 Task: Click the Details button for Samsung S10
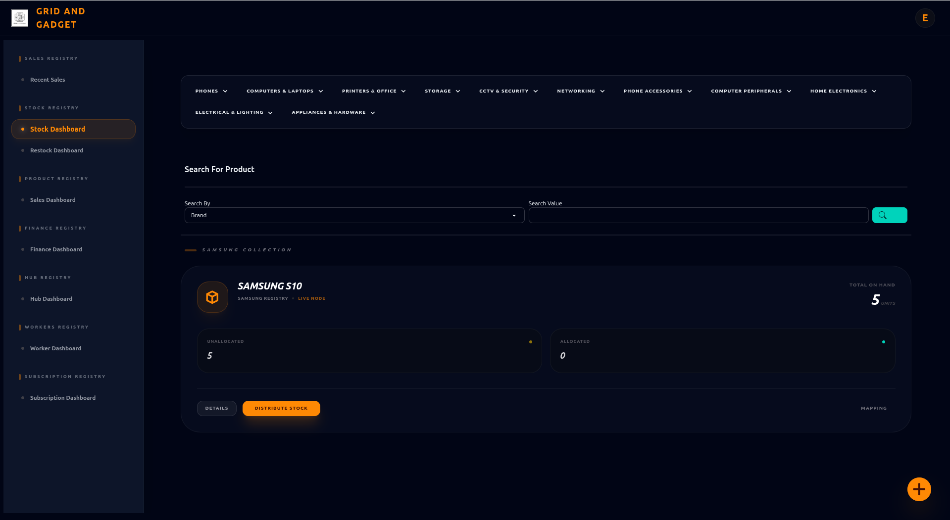pyautogui.click(x=216, y=408)
